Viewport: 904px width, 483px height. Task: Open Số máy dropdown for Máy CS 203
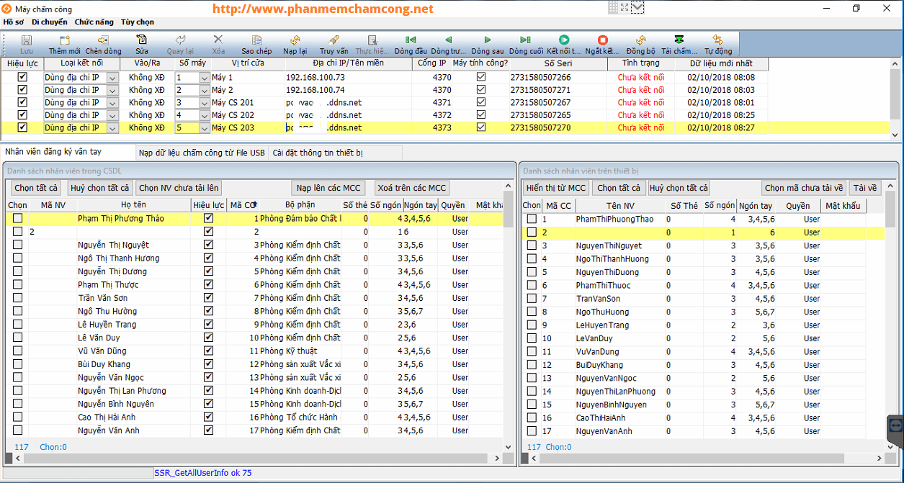[205, 128]
